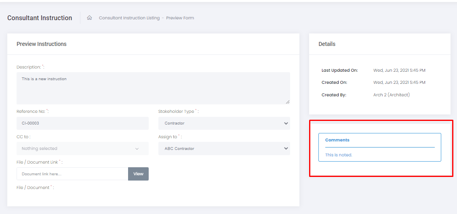Image resolution: width=457 pixels, height=214 pixels.
Task: Open the Assign to dropdown showing ABC Contractor
Action: pyautogui.click(x=224, y=149)
